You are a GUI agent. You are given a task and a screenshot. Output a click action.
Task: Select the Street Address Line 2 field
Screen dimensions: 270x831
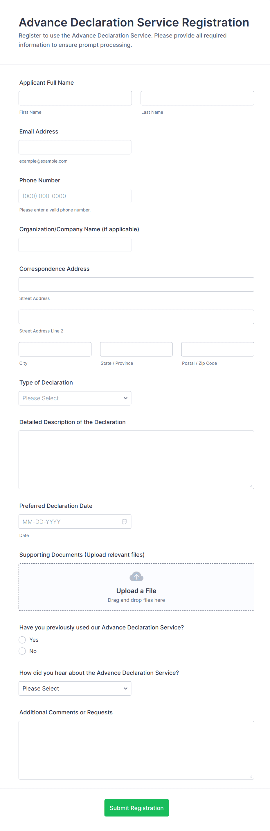(136, 317)
